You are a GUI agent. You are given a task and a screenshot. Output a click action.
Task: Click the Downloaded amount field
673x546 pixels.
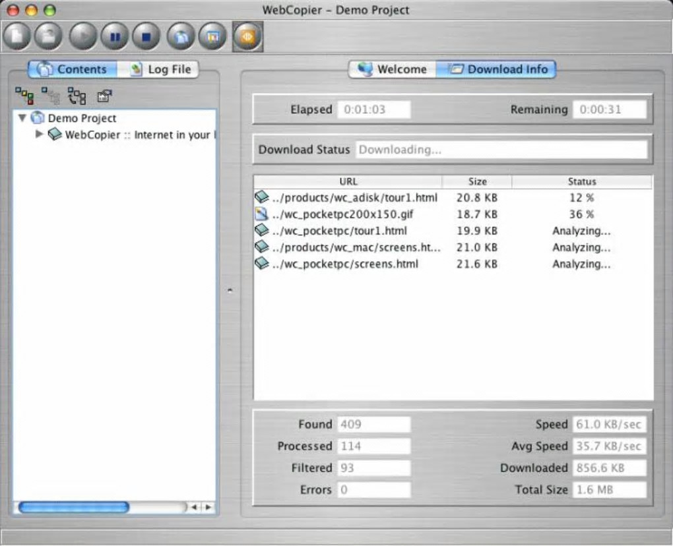coord(610,468)
